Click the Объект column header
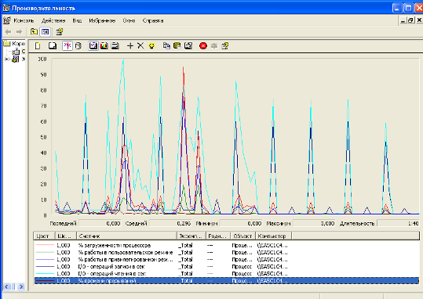423x299 pixels. [x=242, y=236]
